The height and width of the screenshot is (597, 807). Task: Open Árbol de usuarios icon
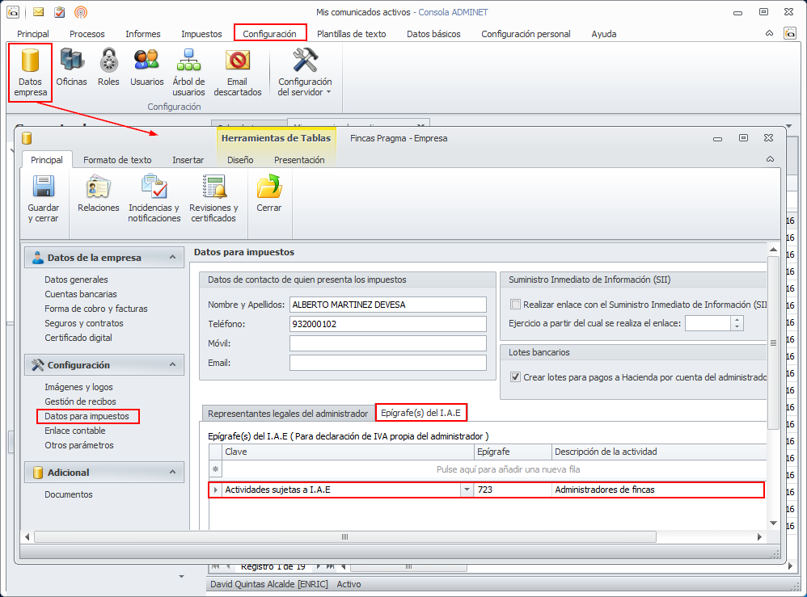click(188, 72)
